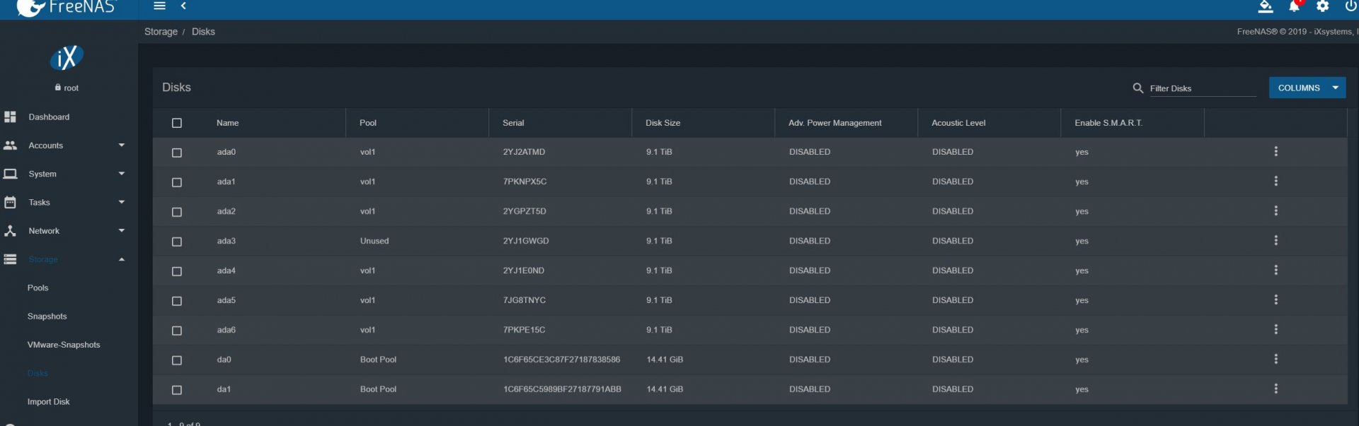Select the ada0 disk checkbox
The image size is (1359, 426).
pos(177,153)
